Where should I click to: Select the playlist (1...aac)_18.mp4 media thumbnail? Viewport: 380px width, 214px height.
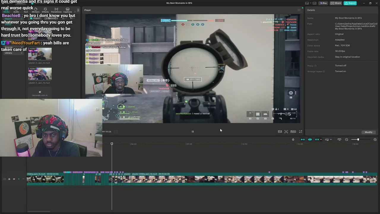tap(40, 74)
